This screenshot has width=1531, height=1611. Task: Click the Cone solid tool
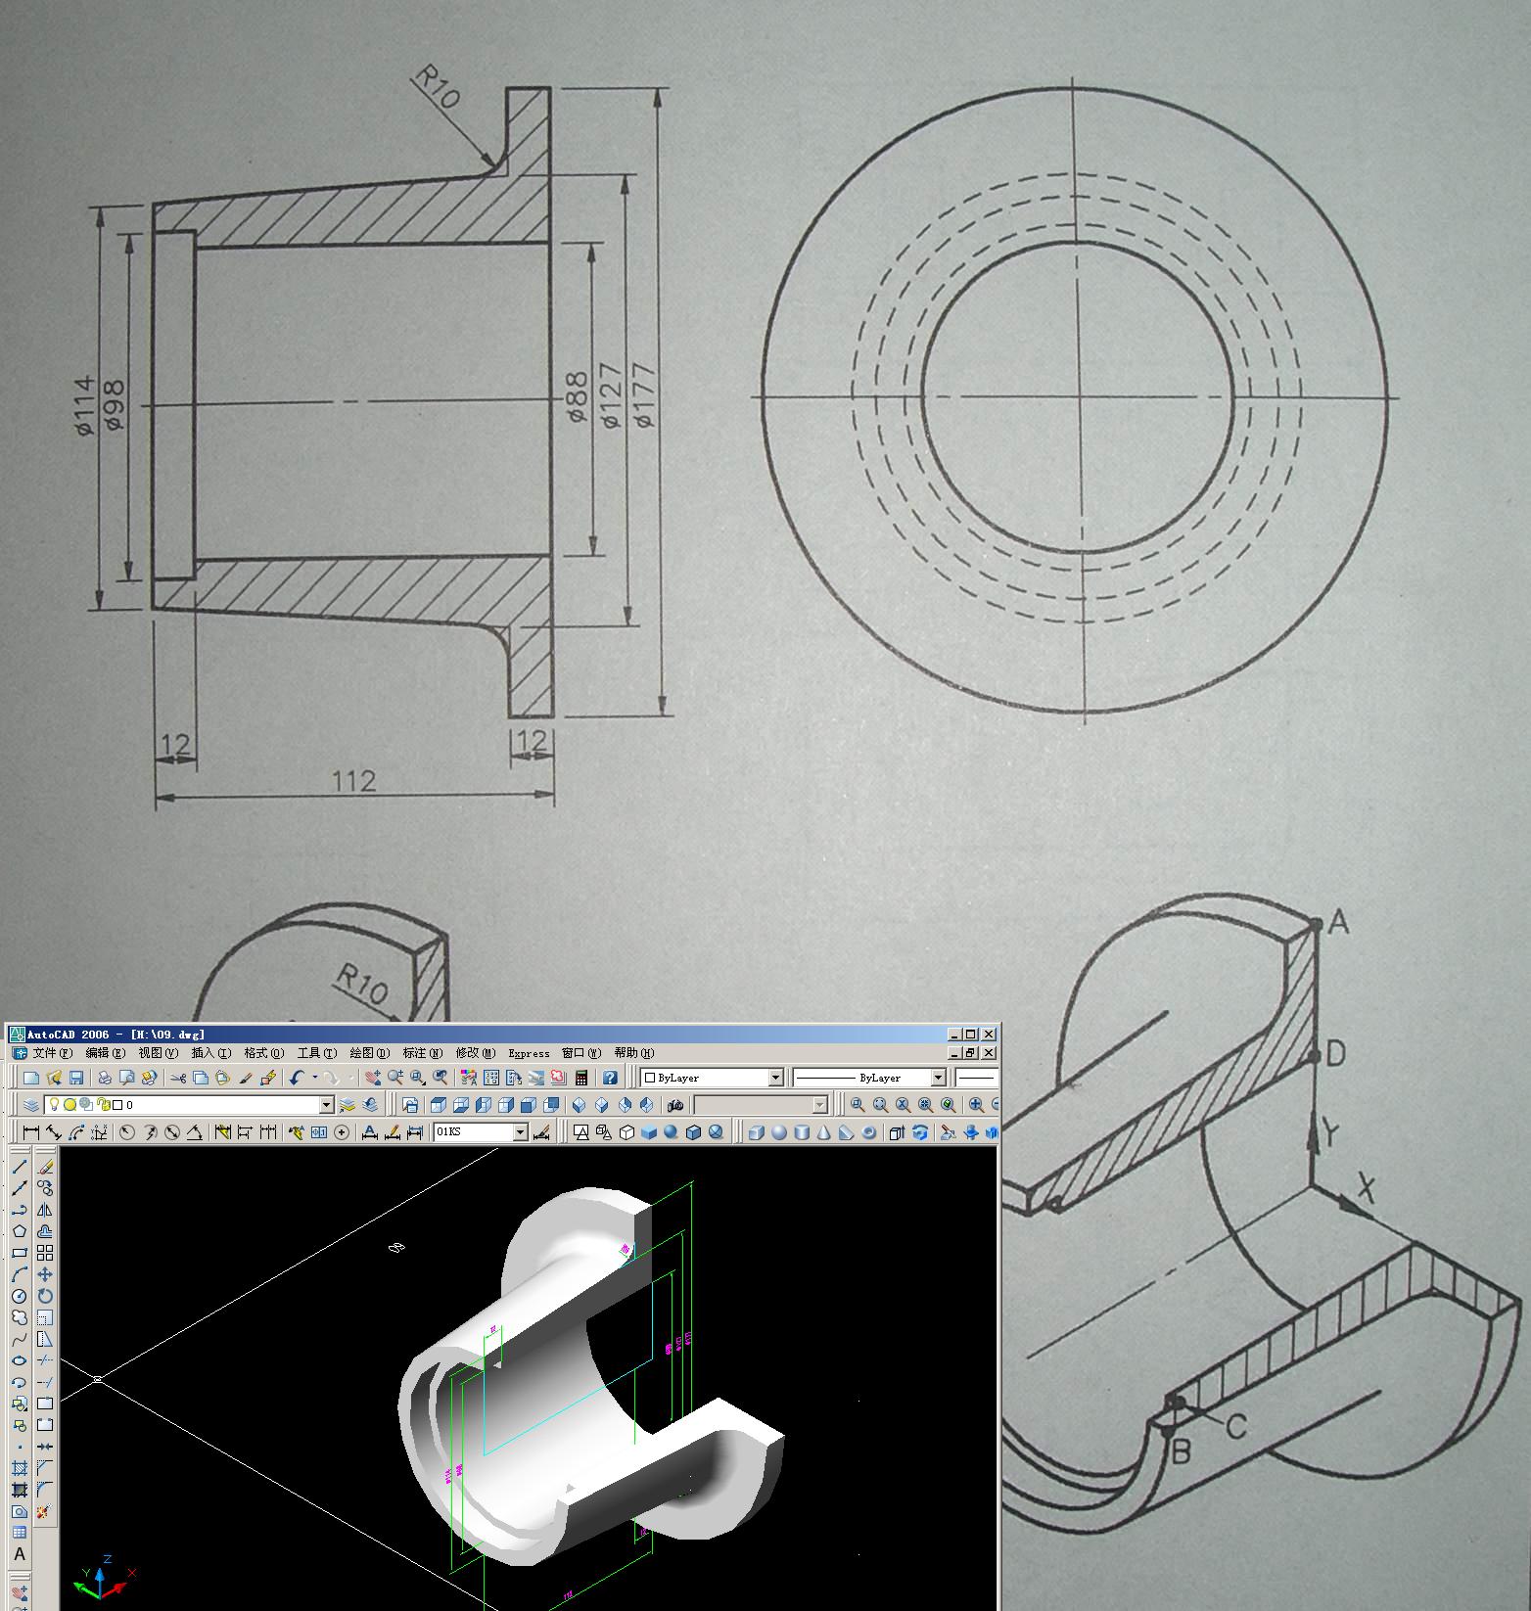tap(823, 1132)
